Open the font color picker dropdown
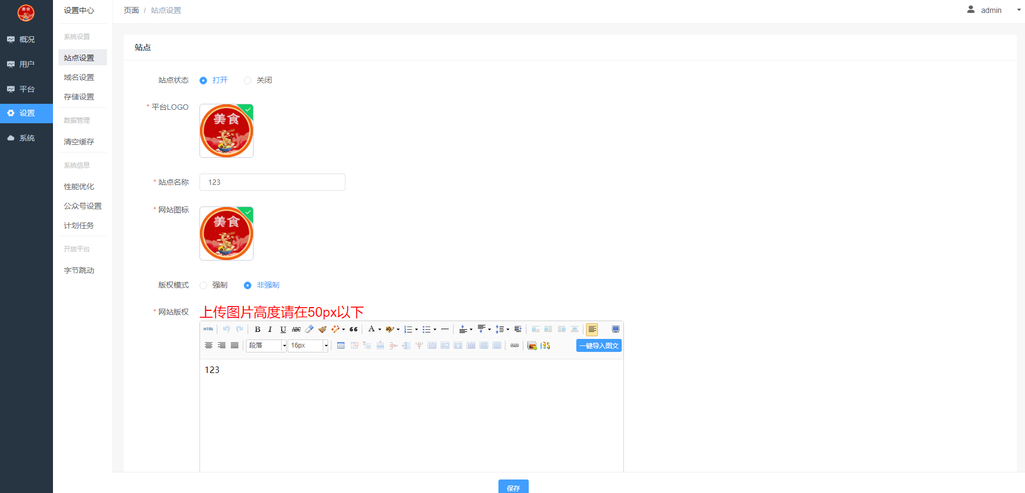1025x493 pixels. tap(380, 329)
